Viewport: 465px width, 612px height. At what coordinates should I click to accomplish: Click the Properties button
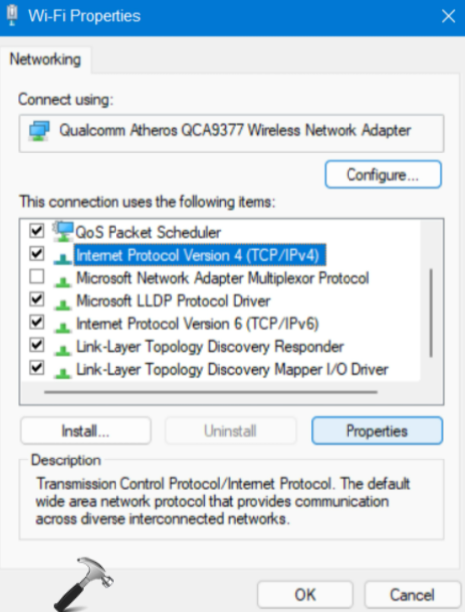(377, 431)
